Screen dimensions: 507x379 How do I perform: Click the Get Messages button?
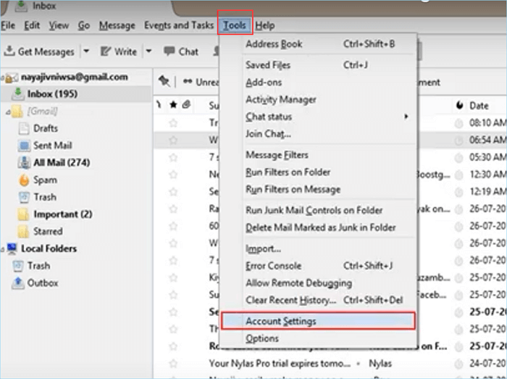(x=39, y=51)
